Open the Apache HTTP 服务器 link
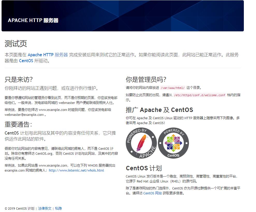This screenshot has width=256, height=212. click(x=48, y=55)
